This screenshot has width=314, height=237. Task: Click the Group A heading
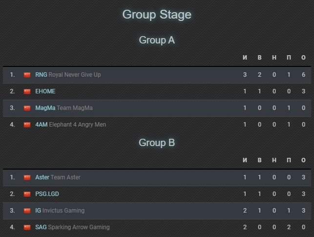[157, 40]
